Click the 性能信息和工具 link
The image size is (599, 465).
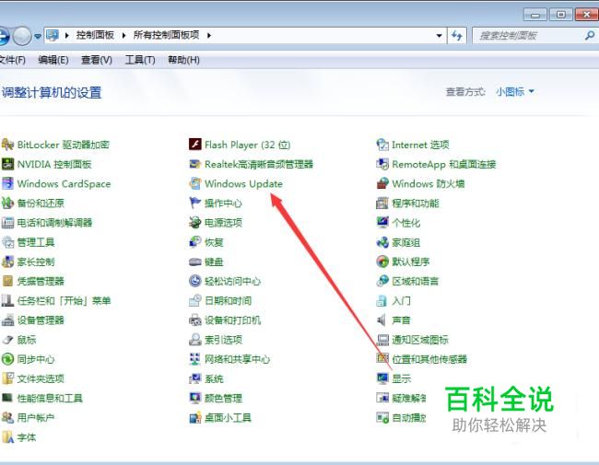click(x=50, y=398)
